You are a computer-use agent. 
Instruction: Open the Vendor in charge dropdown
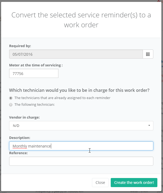pyautogui.click(x=81, y=126)
